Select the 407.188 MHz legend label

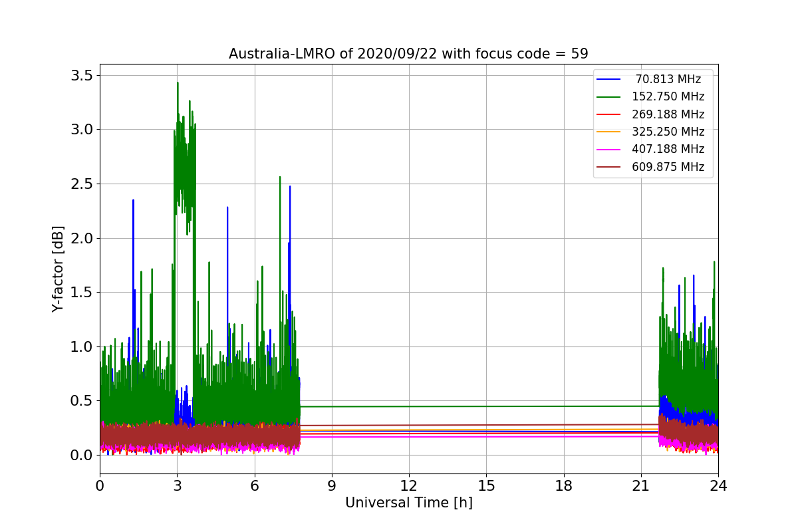click(x=668, y=149)
